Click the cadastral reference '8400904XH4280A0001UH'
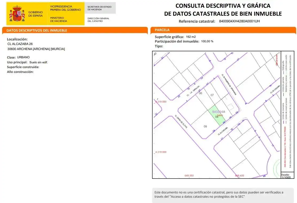The width and height of the screenshot is (297, 203). point(239,21)
